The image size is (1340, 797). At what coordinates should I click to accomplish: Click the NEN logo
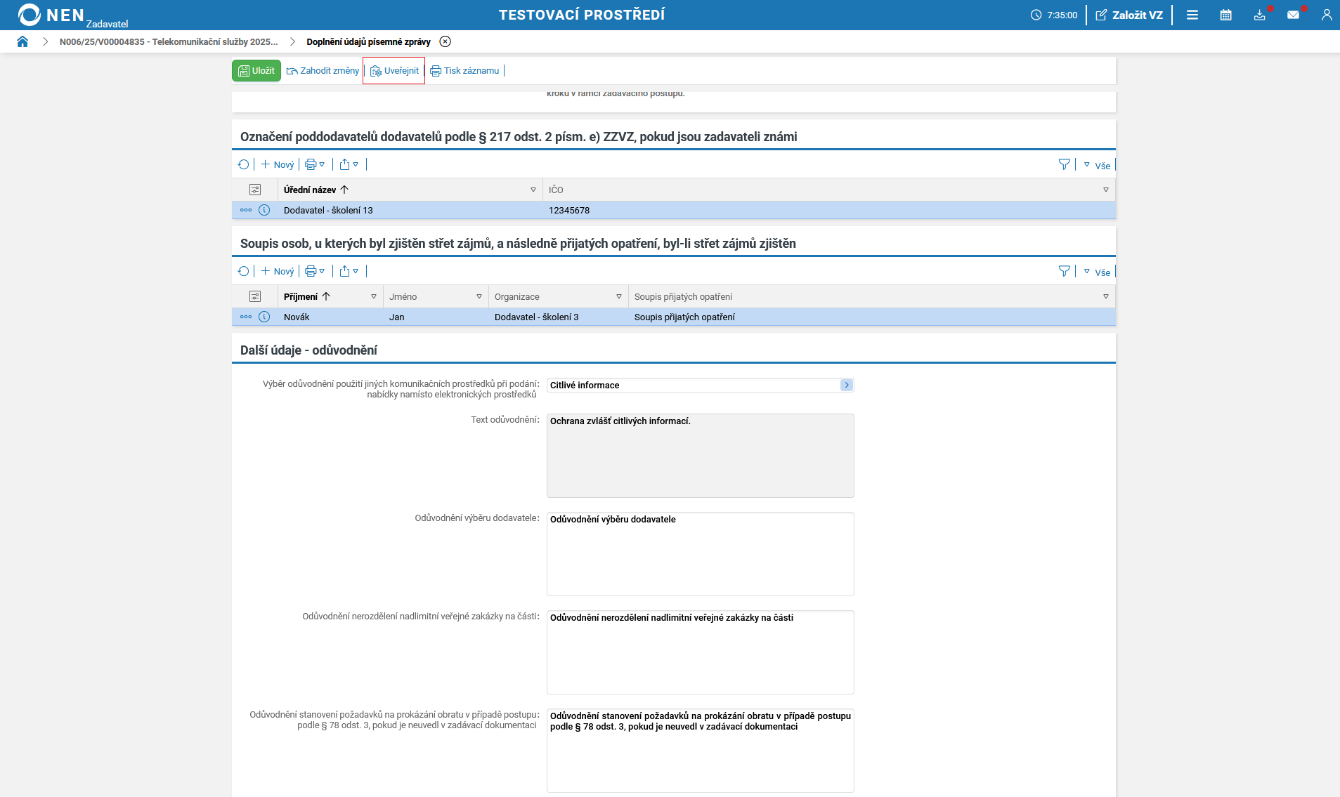pyautogui.click(x=51, y=15)
